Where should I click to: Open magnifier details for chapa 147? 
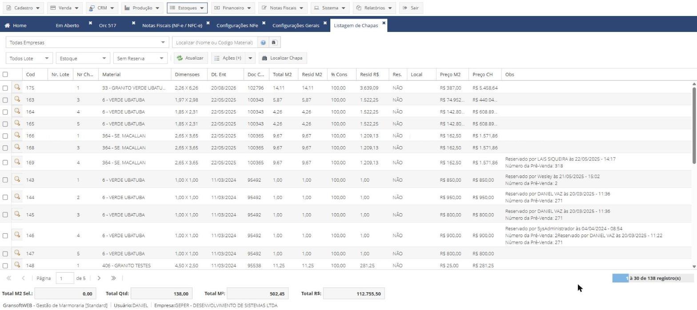[17, 253]
